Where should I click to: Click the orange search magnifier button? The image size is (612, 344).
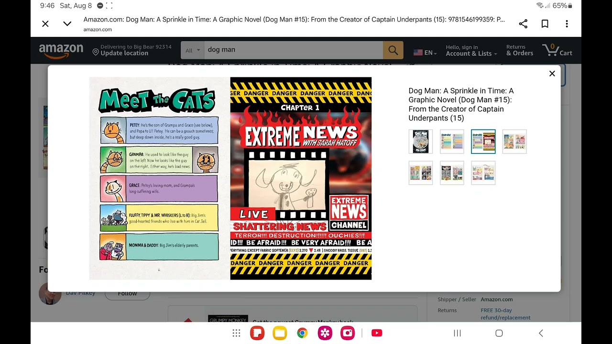(393, 50)
